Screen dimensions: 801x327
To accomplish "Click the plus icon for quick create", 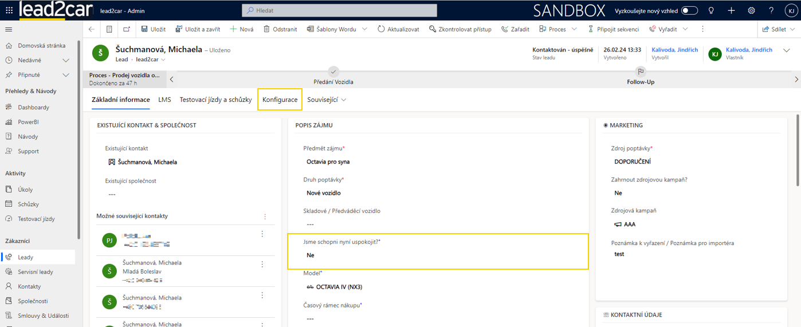I will (731, 10).
